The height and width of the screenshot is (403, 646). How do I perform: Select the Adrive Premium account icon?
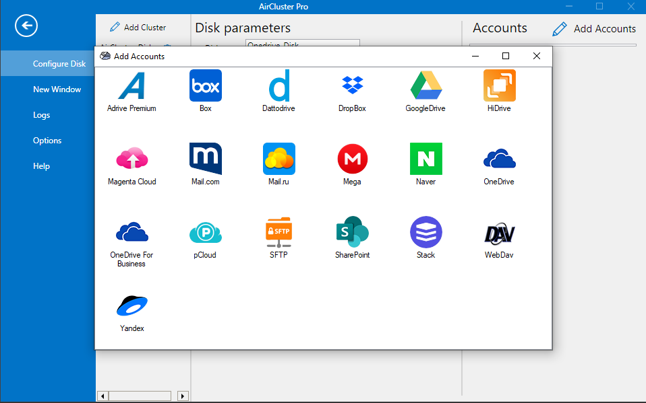(x=131, y=85)
